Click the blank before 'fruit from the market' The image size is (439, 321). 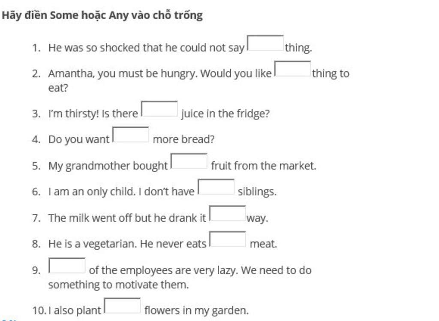189,161
